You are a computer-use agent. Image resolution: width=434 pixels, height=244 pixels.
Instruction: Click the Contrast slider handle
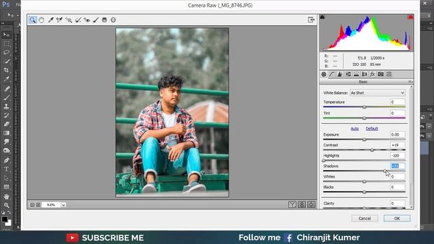click(x=372, y=150)
